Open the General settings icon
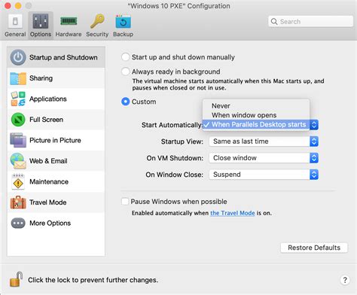This screenshot has width=357, height=295. click(15, 22)
